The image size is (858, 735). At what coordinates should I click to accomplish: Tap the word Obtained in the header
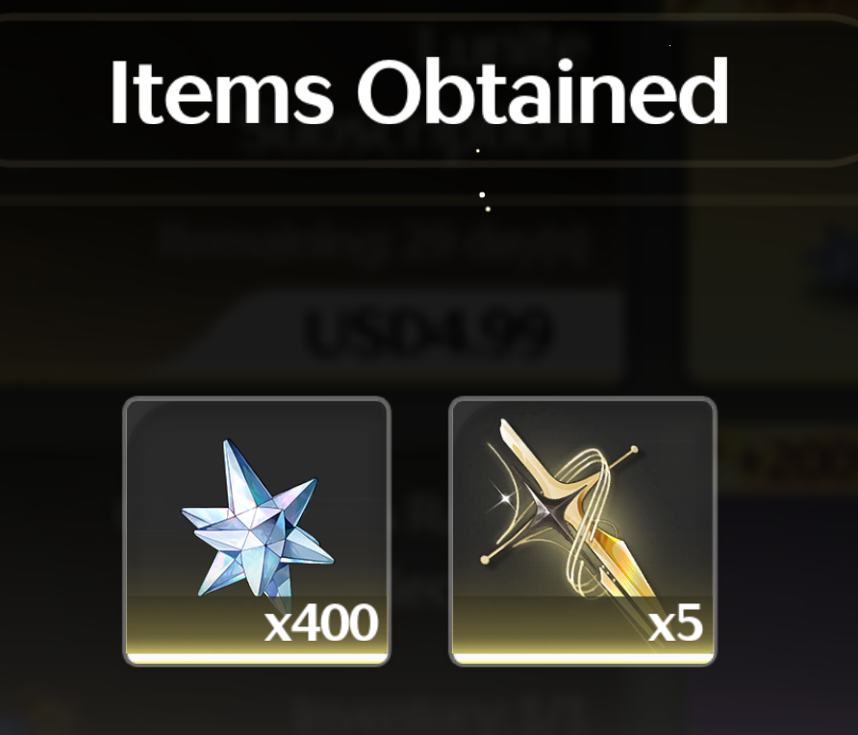[543, 92]
